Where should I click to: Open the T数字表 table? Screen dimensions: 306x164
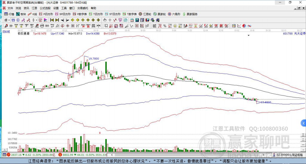tap(130, 14)
